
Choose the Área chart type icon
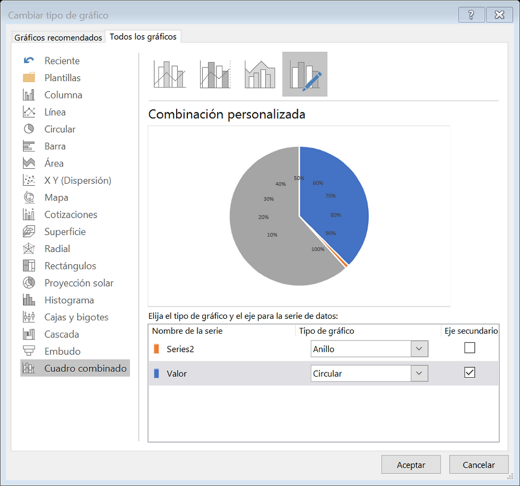pos(29,163)
